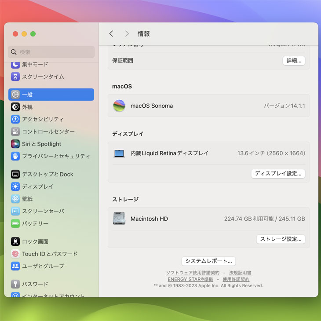Screen dimensions: 321x321
Task: Click the 詳細... warranty button
Action: (x=294, y=61)
